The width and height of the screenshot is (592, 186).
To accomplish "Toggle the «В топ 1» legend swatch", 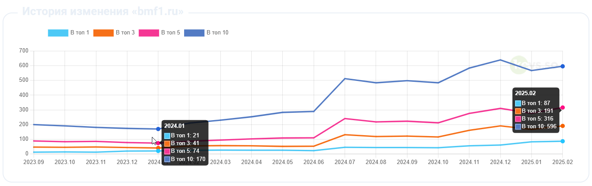I will tap(58, 33).
